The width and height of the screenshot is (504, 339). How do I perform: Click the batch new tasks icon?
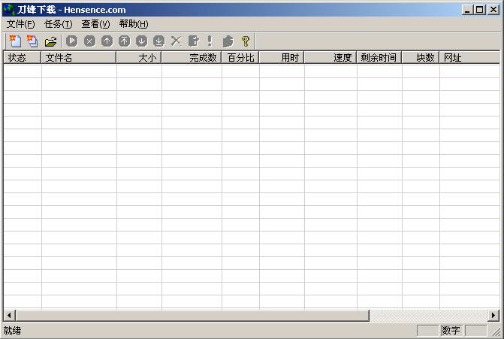32,41
